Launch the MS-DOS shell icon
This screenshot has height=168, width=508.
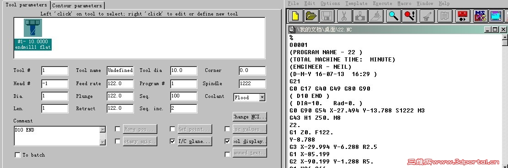pos(480,16)
